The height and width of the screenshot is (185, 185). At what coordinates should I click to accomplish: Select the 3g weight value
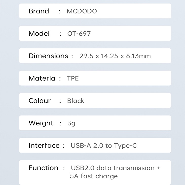click(x=71, y=123)
